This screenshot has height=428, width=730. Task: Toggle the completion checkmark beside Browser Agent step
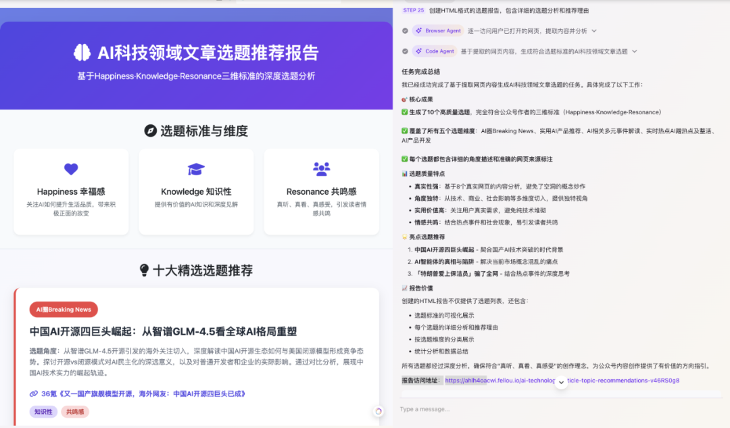pos(404,30)
